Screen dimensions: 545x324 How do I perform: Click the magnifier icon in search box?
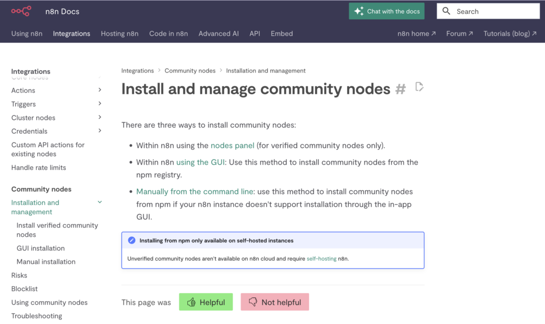click(x=447, y=11)
